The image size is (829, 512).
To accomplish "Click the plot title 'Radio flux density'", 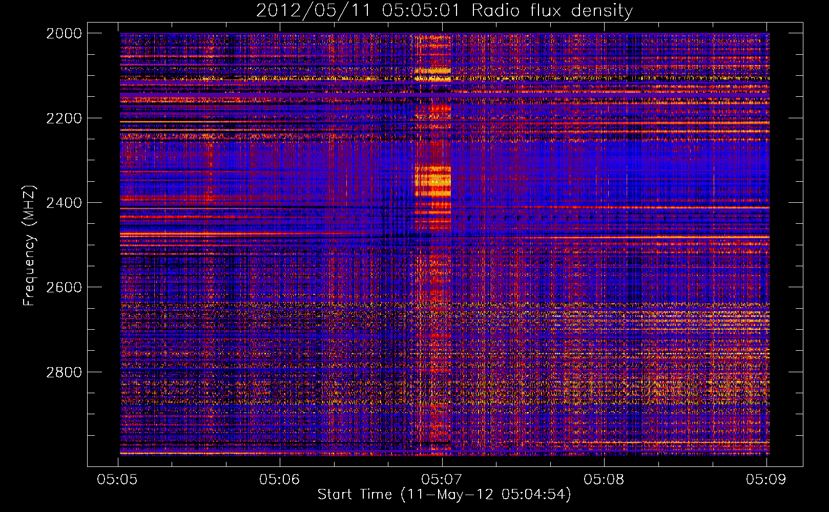I will pyautogui.click(x=552, y=10).
